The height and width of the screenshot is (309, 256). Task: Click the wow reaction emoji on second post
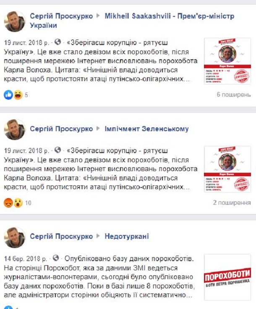coord(18,203)
